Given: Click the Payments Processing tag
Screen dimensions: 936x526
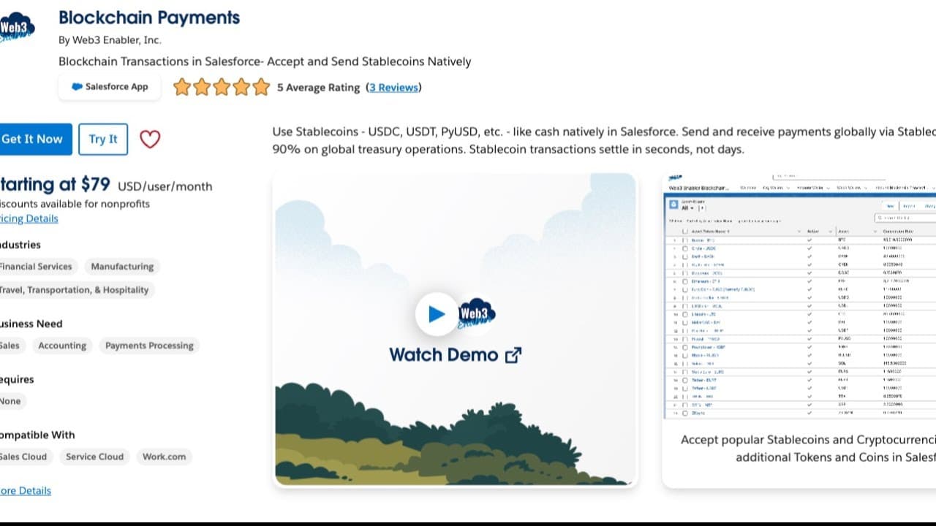Looking at the screenshot, I should coord(149,346).
